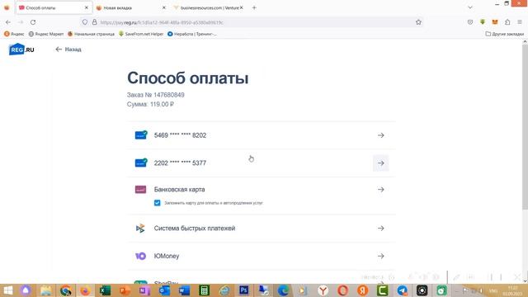Open the Начальная страница bookmark
The width and height of the screenshot is (528, 297).
pos(91,34)
